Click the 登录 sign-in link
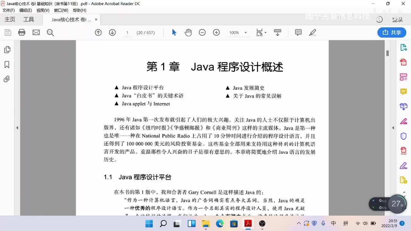 [x=397, y=20]
